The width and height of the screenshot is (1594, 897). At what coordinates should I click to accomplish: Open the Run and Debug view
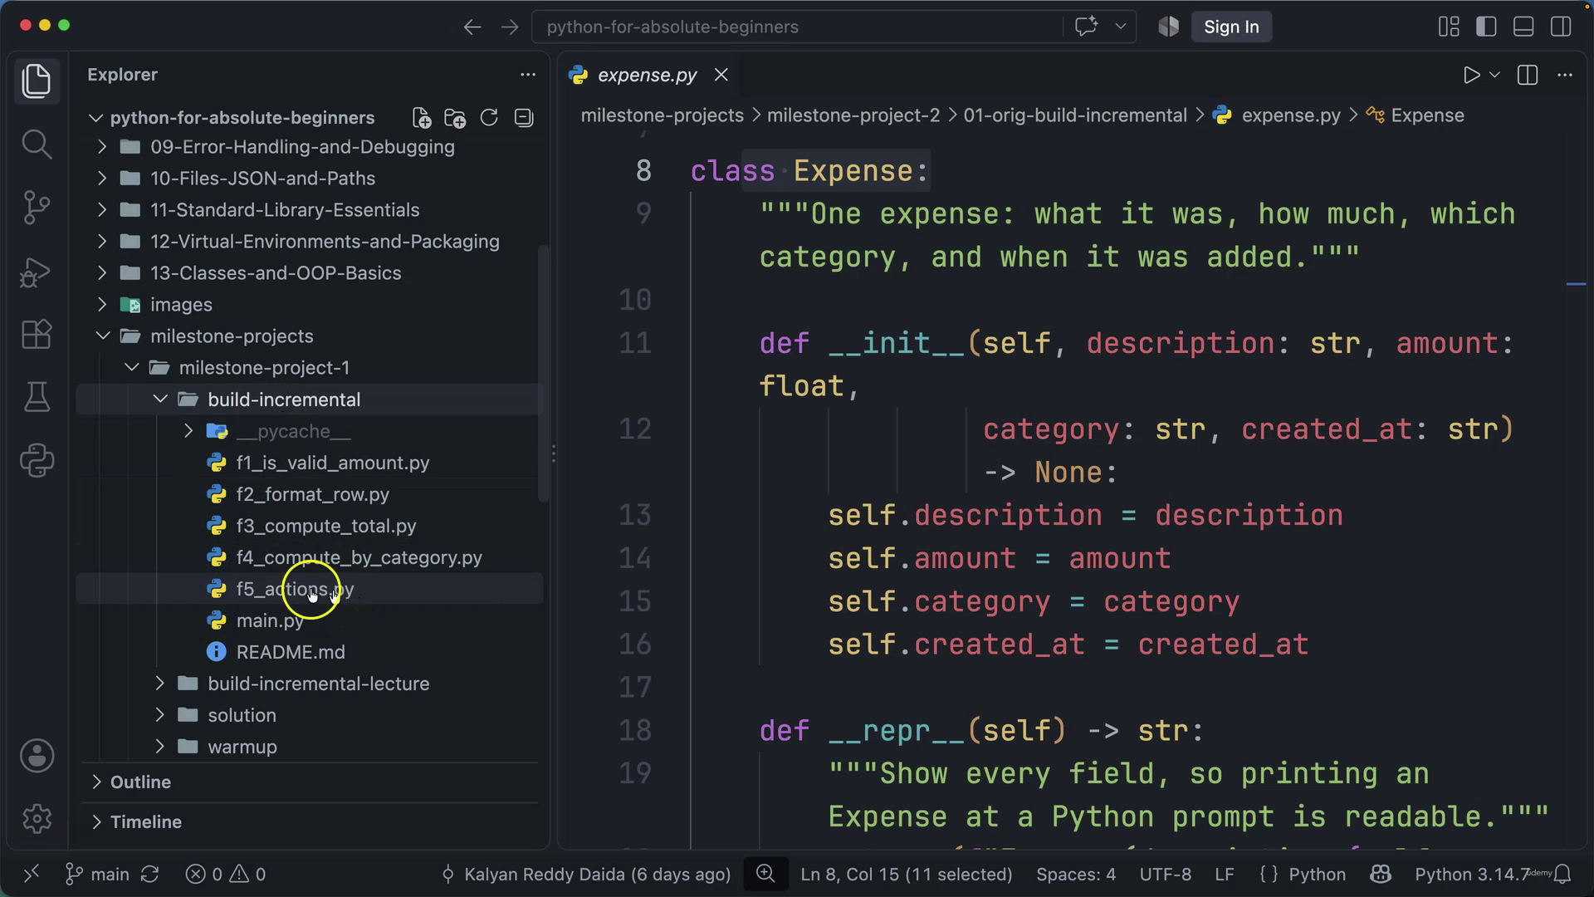pyautogui.click(x=37, y=272)
